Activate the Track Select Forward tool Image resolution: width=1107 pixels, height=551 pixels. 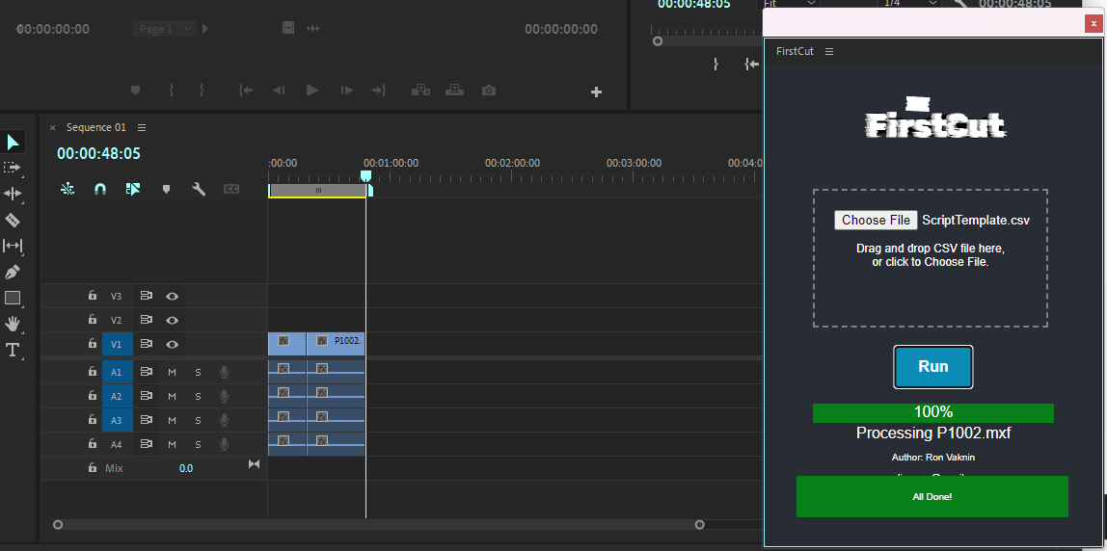pyautogui.click(x=13, y=169)
